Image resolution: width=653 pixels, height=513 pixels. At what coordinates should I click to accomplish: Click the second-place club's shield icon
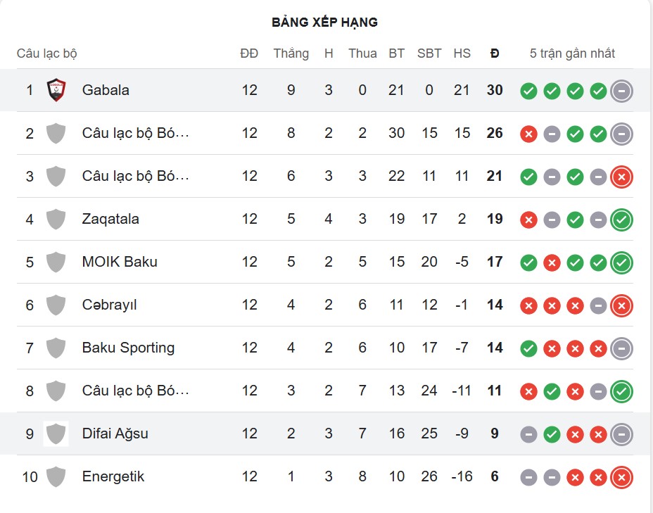(55, 133)
